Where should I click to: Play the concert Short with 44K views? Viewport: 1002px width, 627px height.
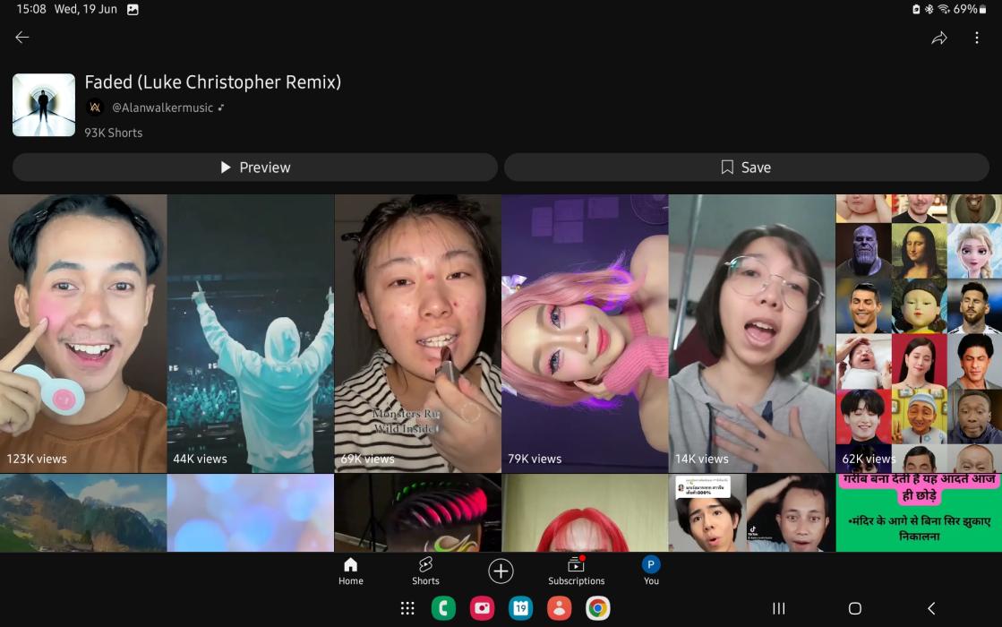point(251,333)
